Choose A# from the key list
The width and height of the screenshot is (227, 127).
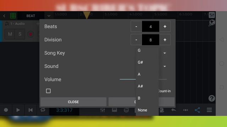click(x=147, y=86)
